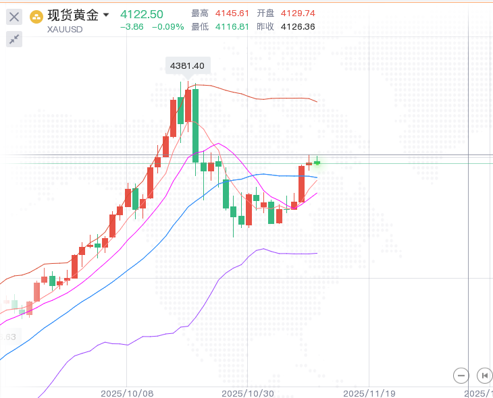Image resolution: width=493 pixels, height=398 pixels.
Task: Click the 开盘 value 4129.74
Action: click(298, 13)
